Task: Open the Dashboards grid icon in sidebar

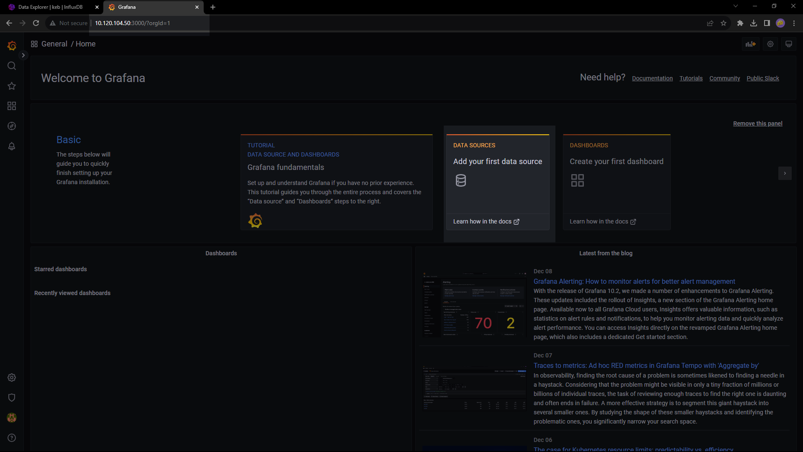Action: (12, 106)
